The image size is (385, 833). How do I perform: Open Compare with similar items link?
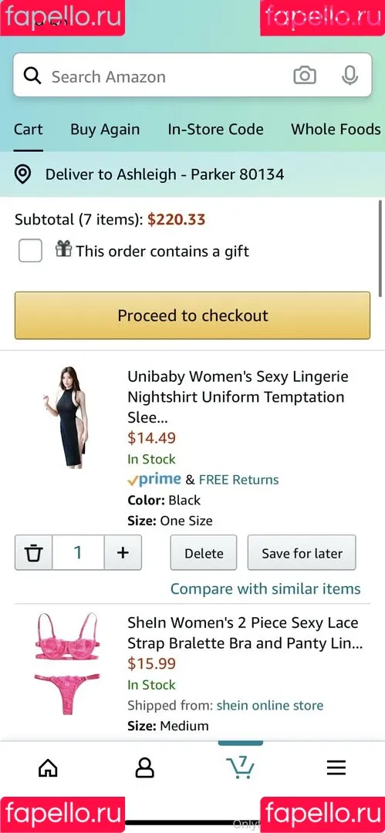click(x=265, y=588)
